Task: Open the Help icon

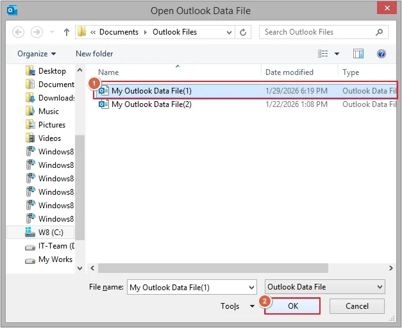Action: 381,54
